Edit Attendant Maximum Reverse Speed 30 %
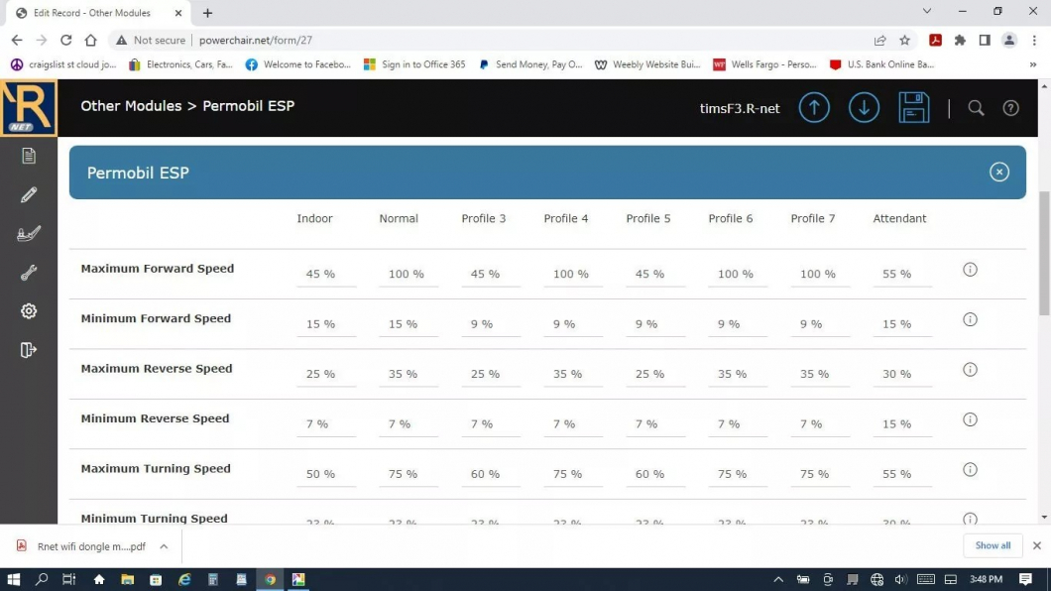 pyautogui.click(x=902, y=374)
